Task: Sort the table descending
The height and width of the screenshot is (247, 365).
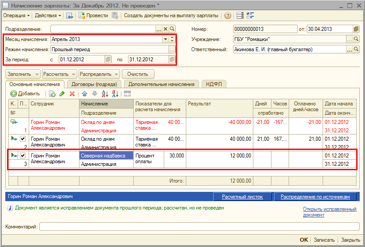Action: click(115, 94)
